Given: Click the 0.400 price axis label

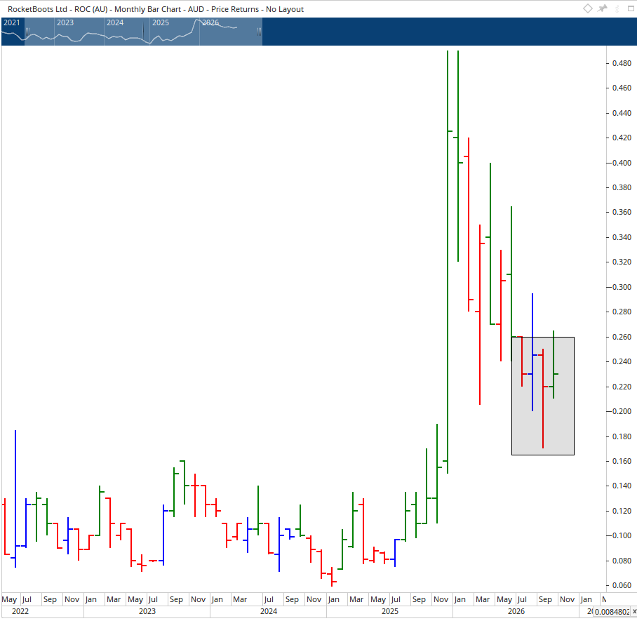Looking at the screenshot, I should (x=622, y=163).
